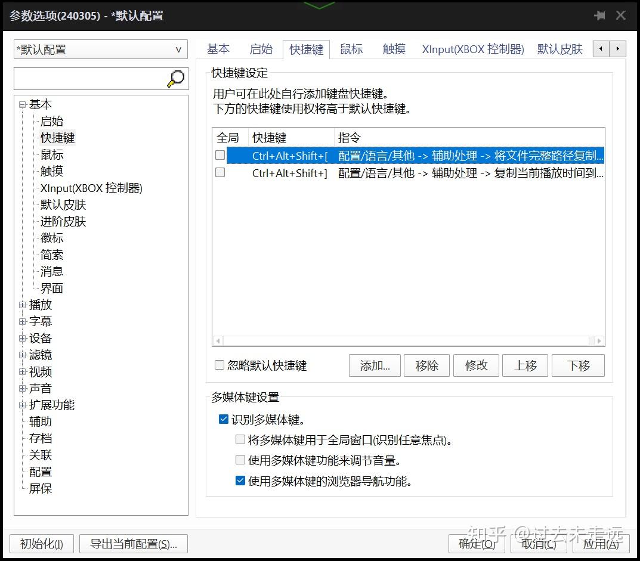
Task: Disable 识别多媒体键 option
Action: (223, 419)
